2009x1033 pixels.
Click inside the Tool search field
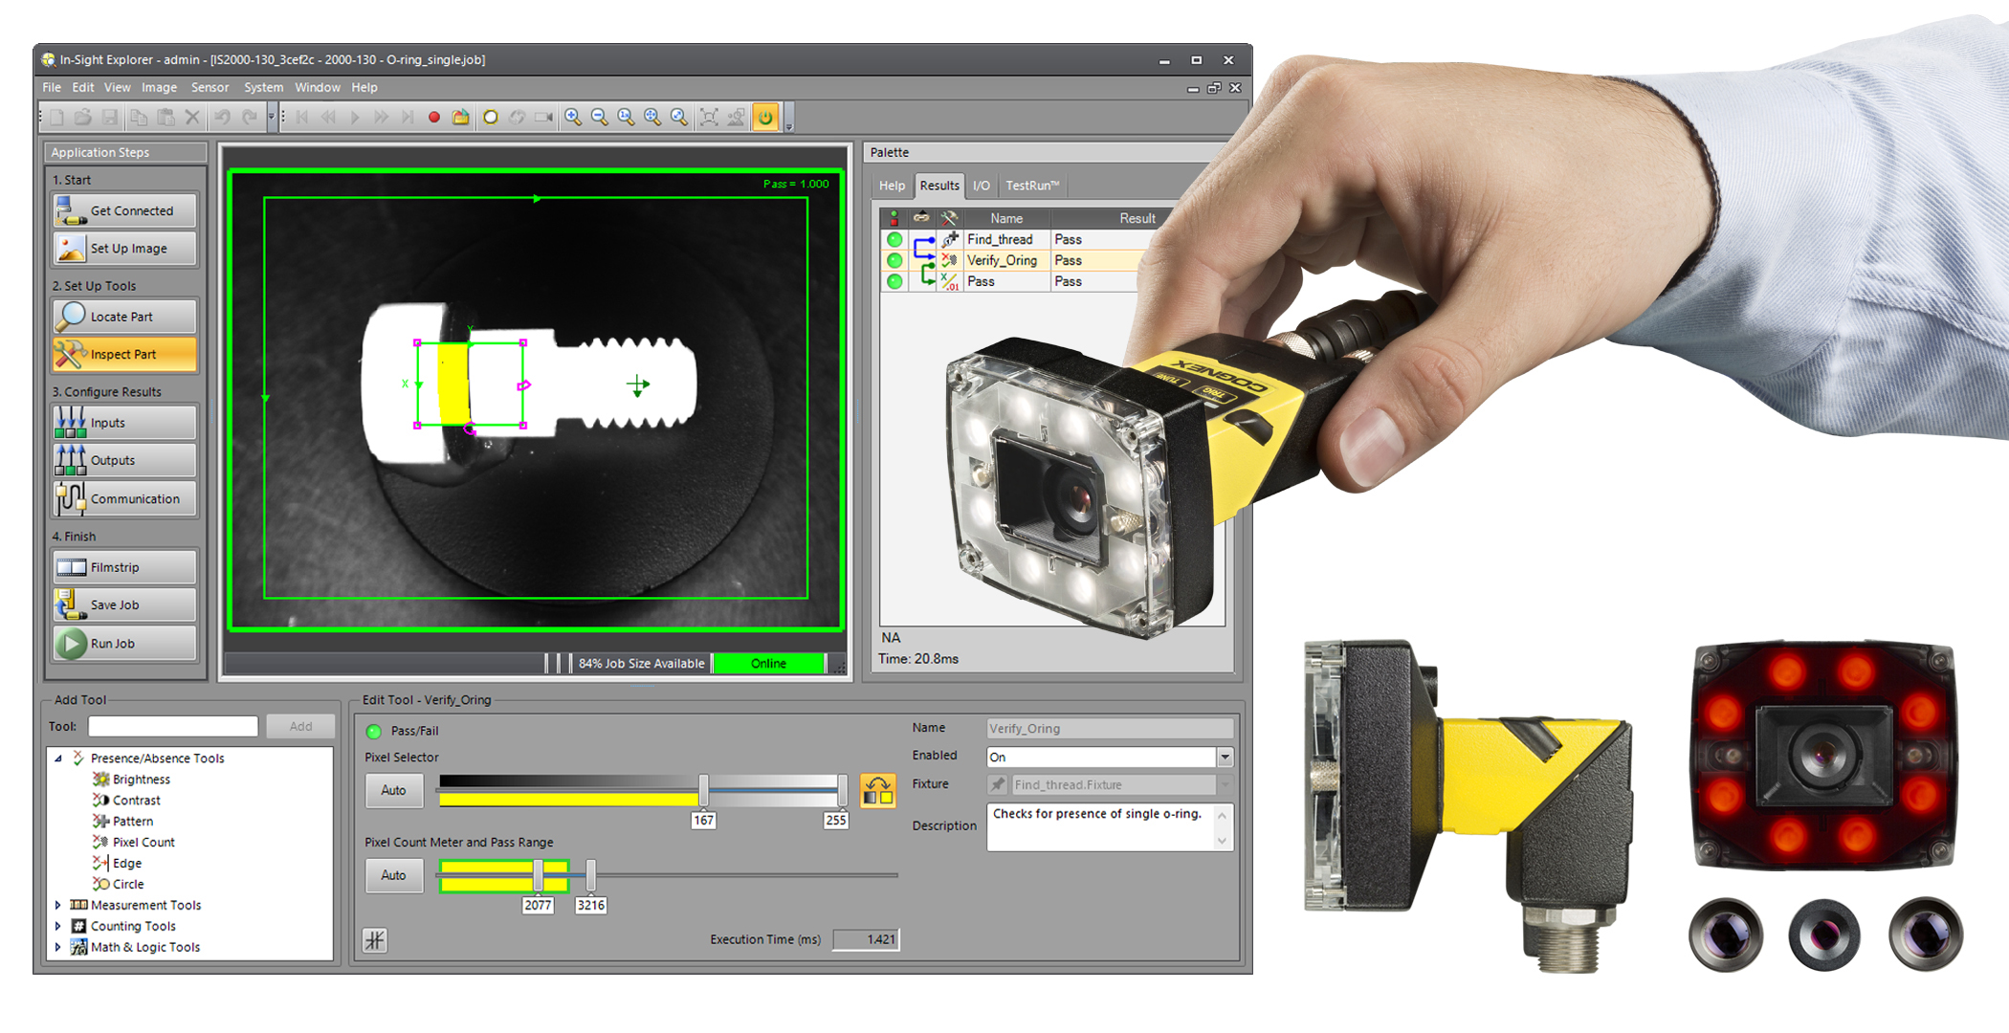(x=172, y=726)
